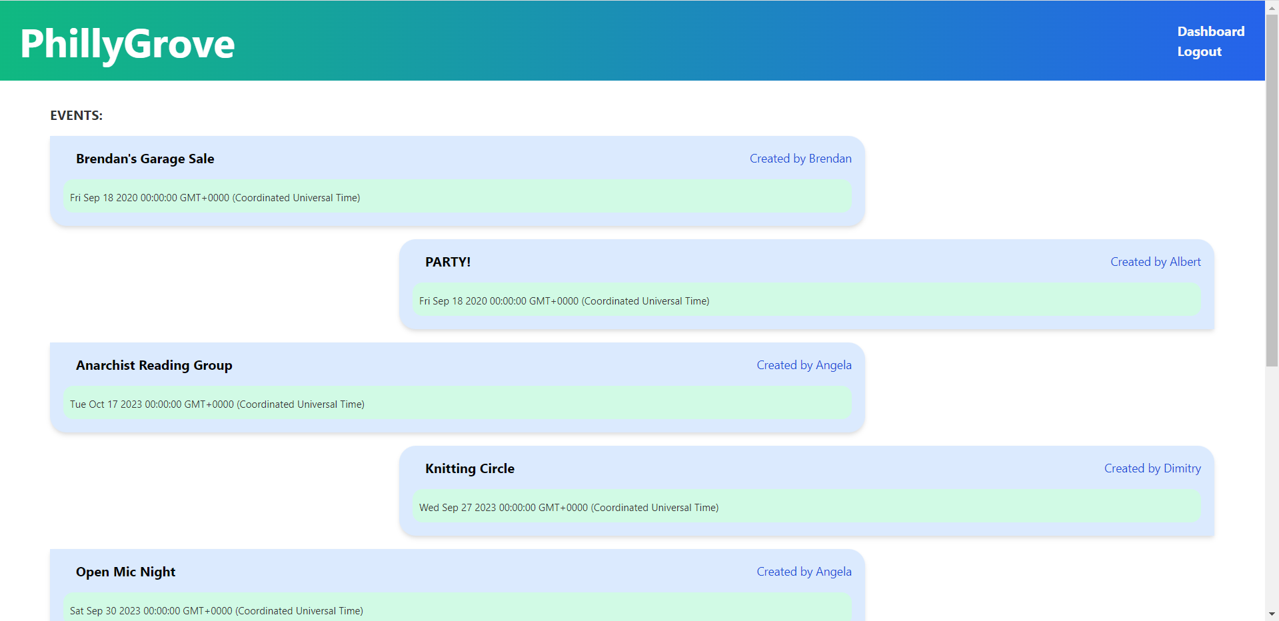Click Created by Dimitry link

coord(1152,468)
